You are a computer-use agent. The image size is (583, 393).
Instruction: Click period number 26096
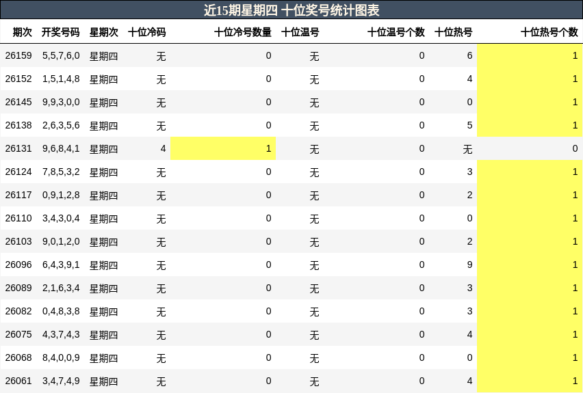tap(18, 265)
